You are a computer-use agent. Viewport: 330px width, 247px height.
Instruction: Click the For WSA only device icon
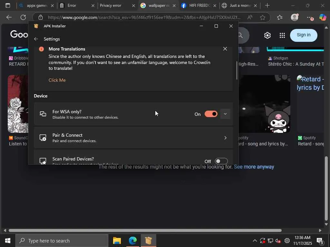43,114
